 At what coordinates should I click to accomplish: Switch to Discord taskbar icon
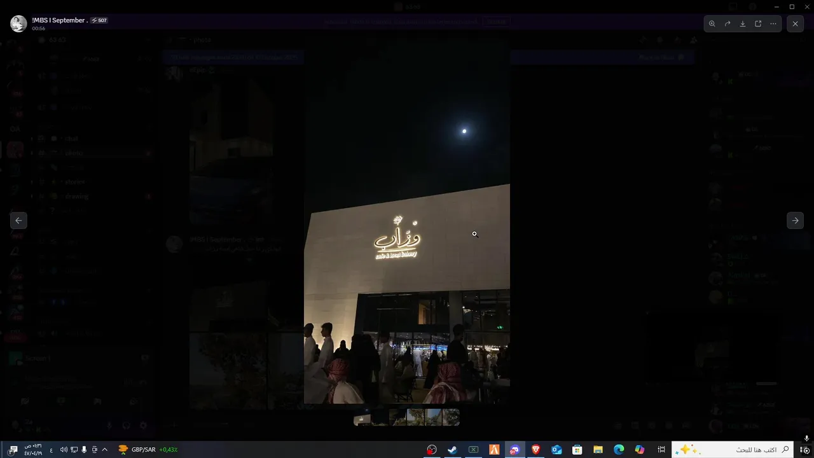pos(514,450)
